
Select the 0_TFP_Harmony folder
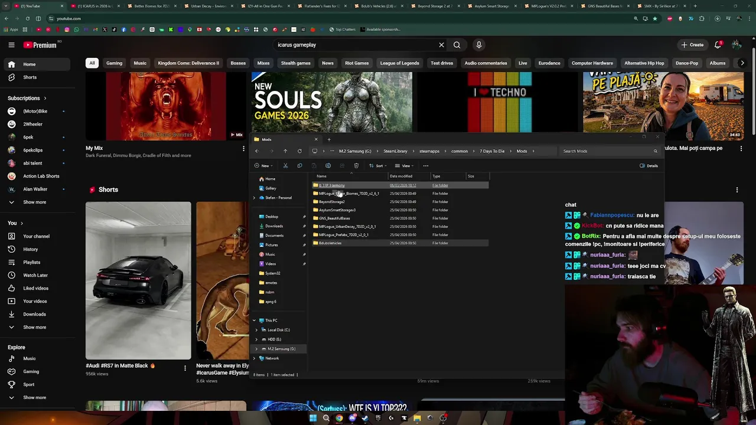pos(400,185)
